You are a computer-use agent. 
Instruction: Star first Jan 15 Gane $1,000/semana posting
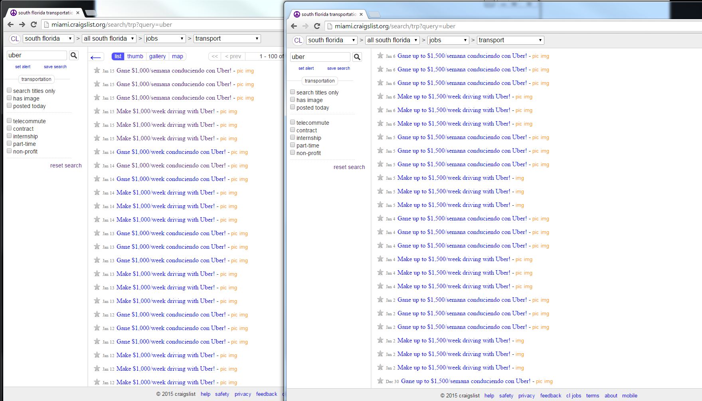point(97,71)
